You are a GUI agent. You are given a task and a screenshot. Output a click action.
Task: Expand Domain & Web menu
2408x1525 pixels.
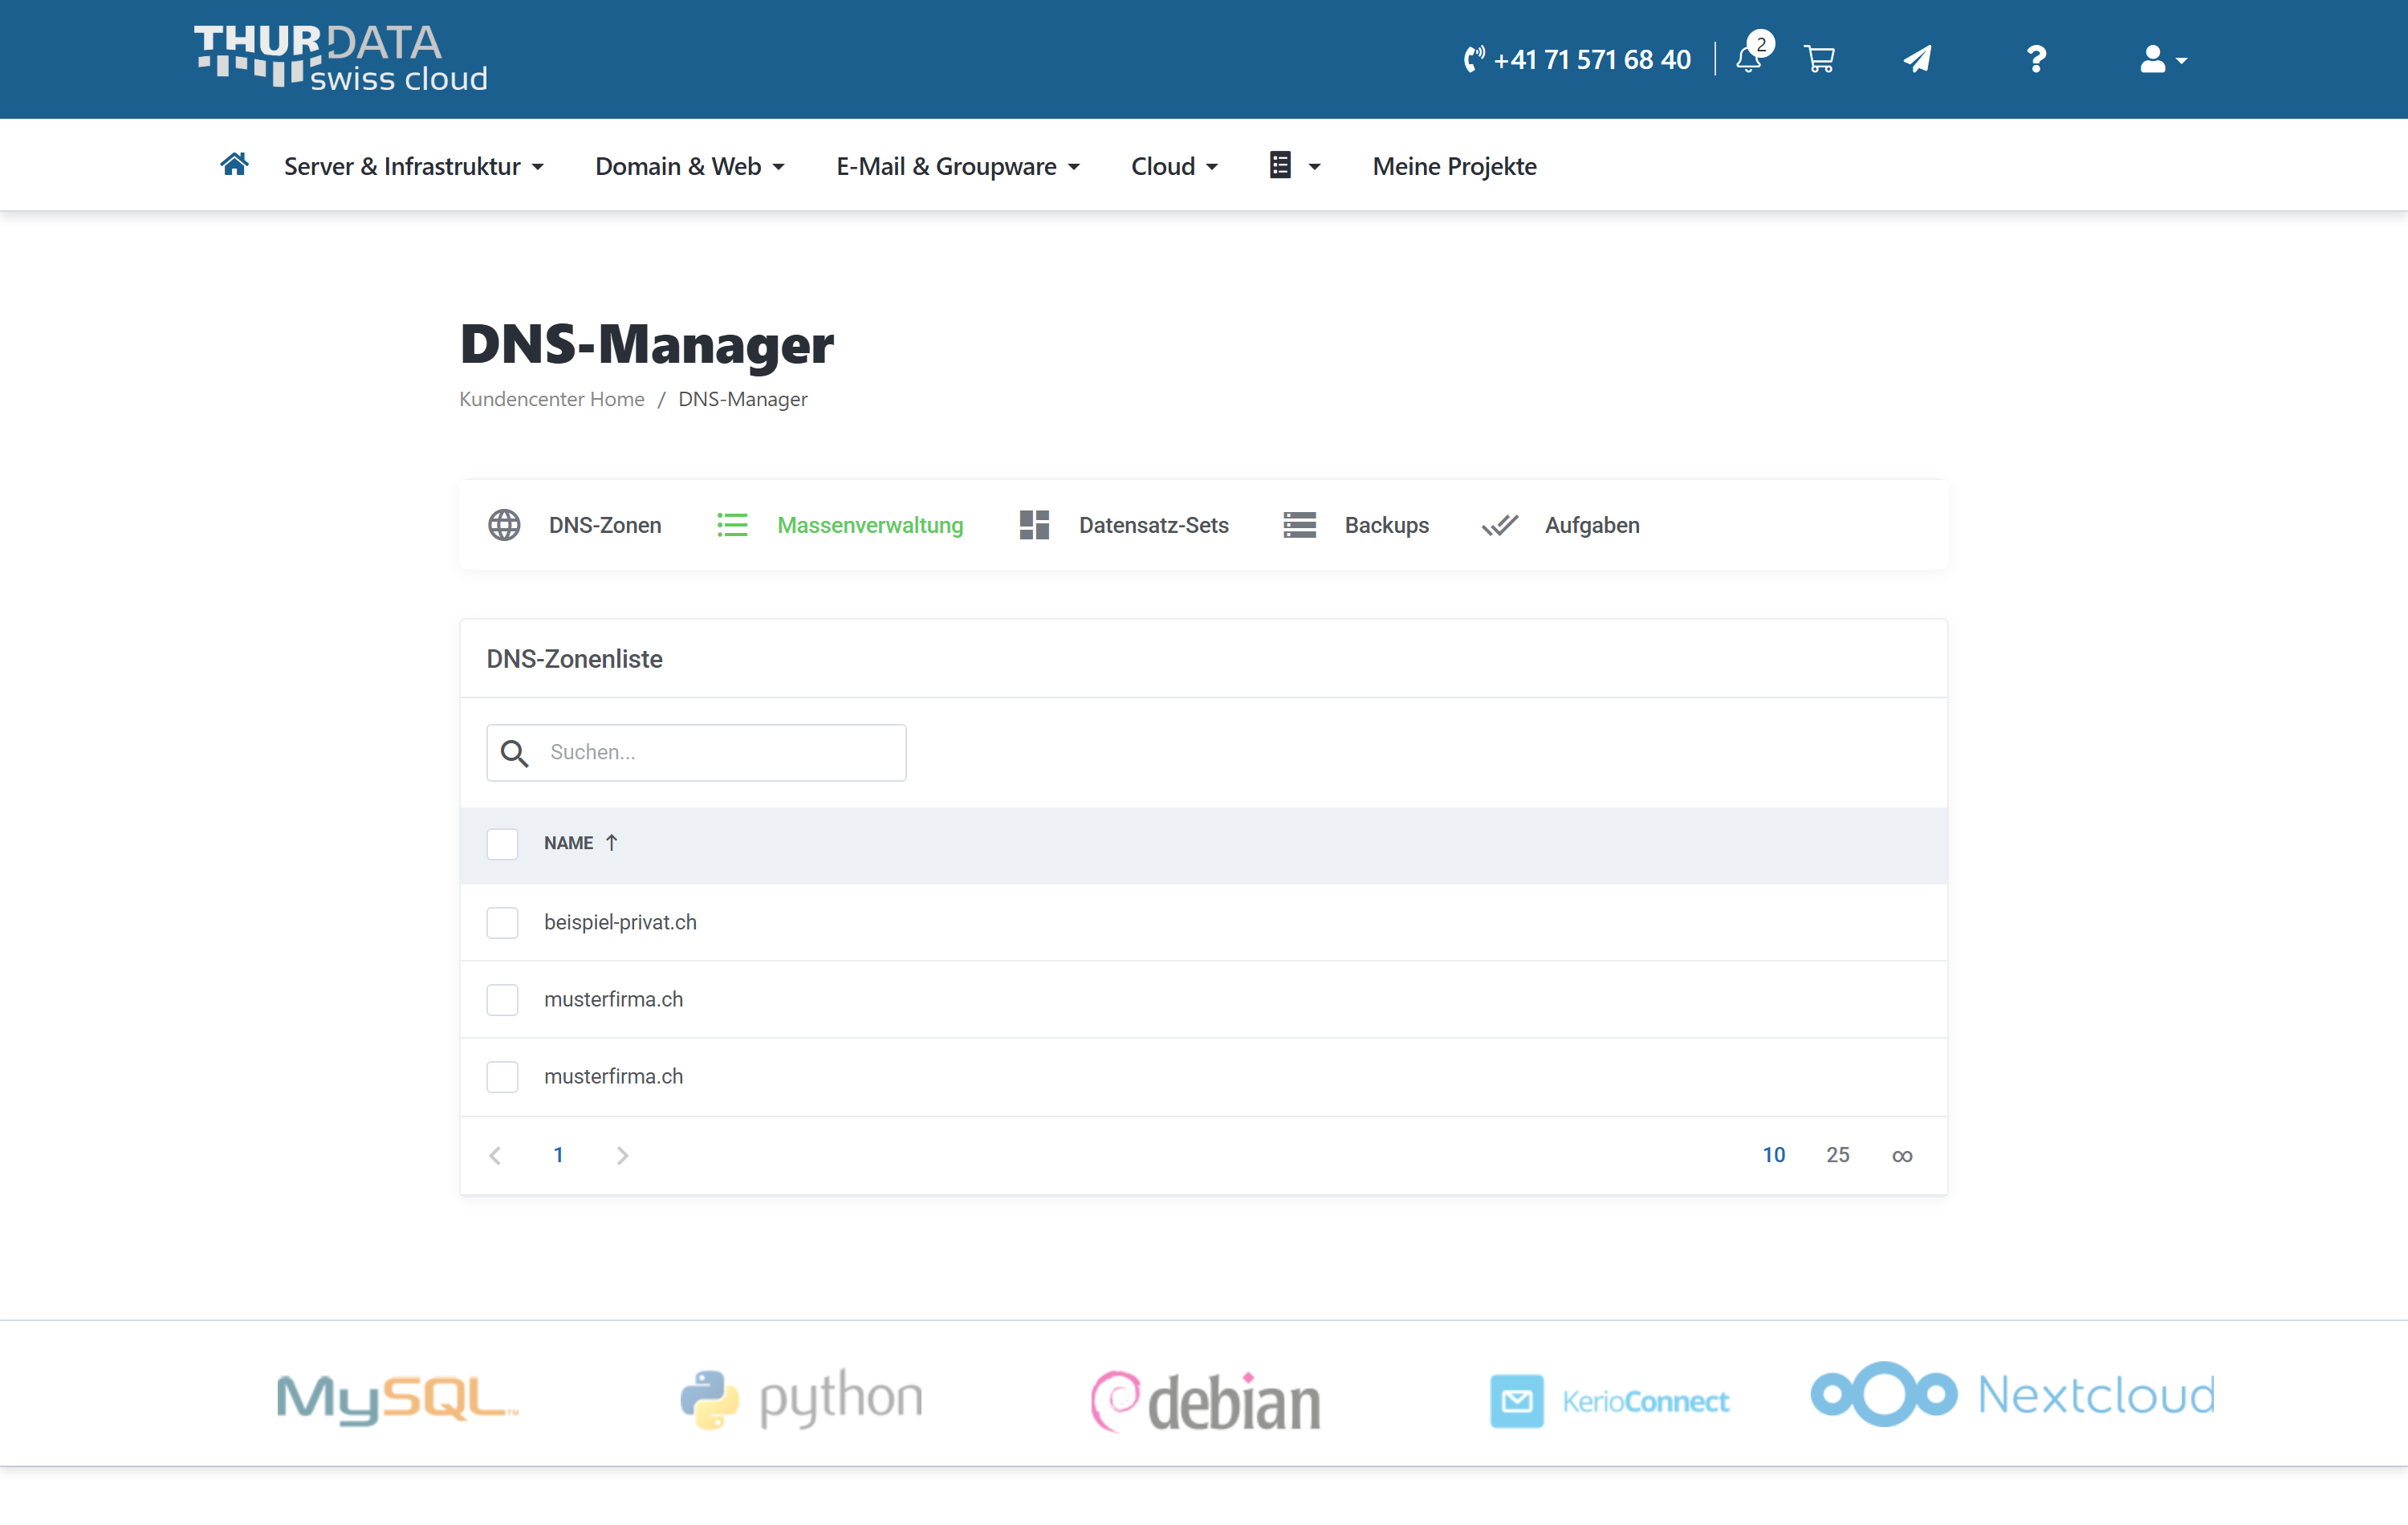pos(690,166)
